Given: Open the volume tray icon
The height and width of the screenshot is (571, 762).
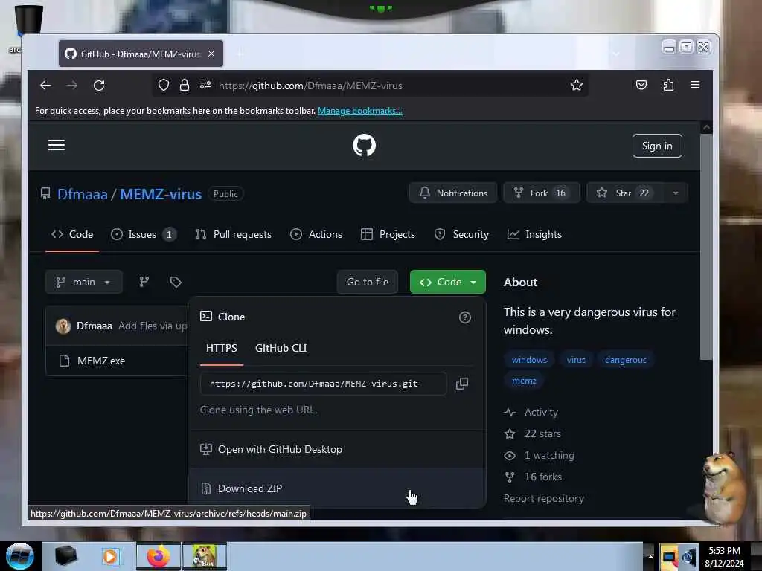Looking at the screenshot, I should pyautogui.click(x=688, y=556).
